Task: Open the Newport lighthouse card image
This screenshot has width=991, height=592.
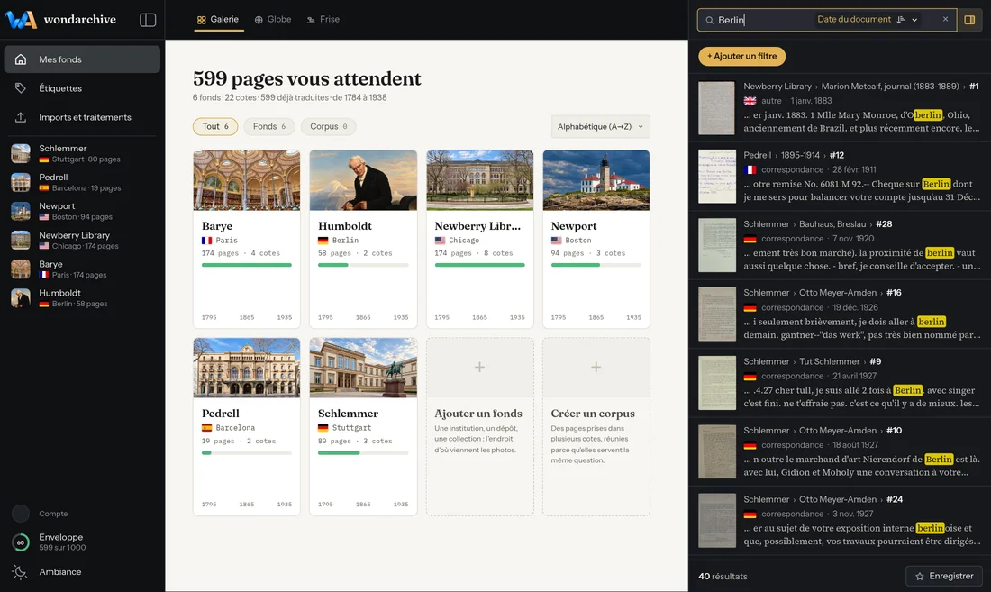Action: [x=596, y=180]
